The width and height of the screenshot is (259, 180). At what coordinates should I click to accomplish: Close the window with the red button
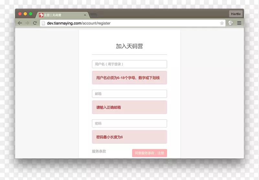[x=20, y=14]
